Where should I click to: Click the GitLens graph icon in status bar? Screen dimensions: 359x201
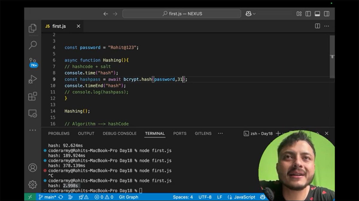point(70,197)
